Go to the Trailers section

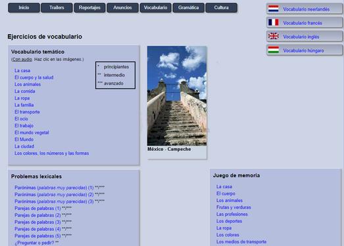(57, 8)
